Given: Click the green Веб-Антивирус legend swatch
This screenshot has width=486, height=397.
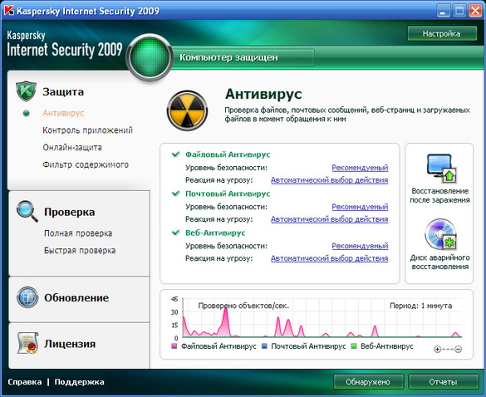Looking at the screenshot, I should (x=354, y=346).
